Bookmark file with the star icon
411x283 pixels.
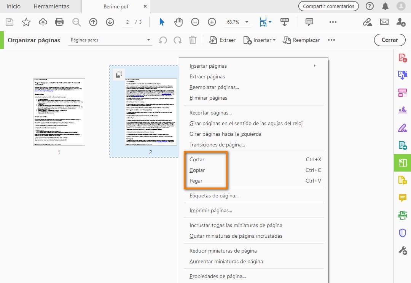click(26, 22)
